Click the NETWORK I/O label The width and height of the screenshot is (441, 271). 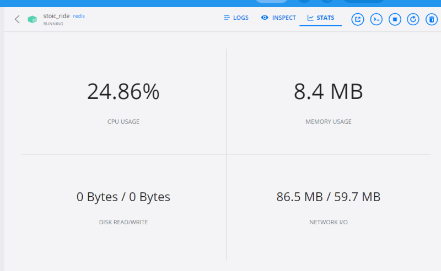pyautogui.click(x=328, y=222)
